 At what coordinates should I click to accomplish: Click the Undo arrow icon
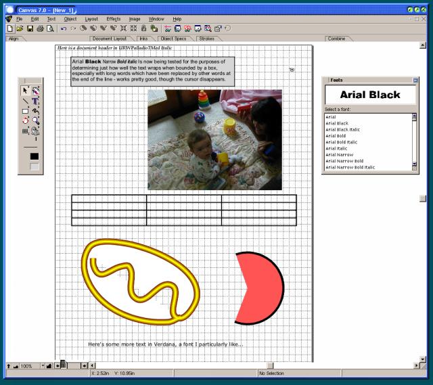pyautogui.click(x=63, y=28)
